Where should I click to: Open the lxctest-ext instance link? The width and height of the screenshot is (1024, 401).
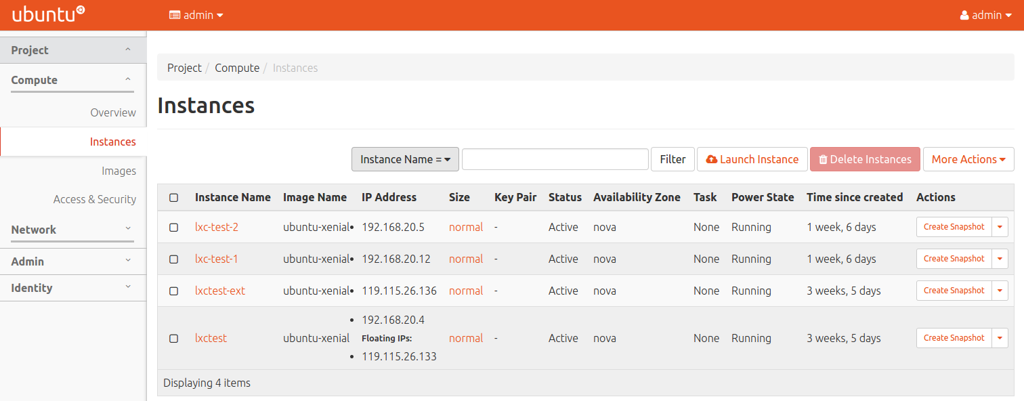220,291
